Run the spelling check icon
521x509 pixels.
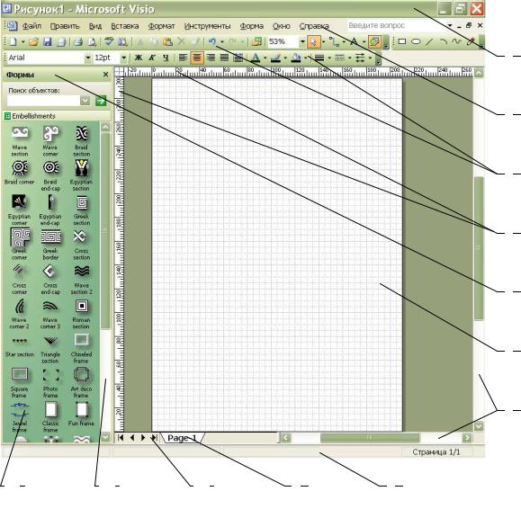click(x=109, y=42)
